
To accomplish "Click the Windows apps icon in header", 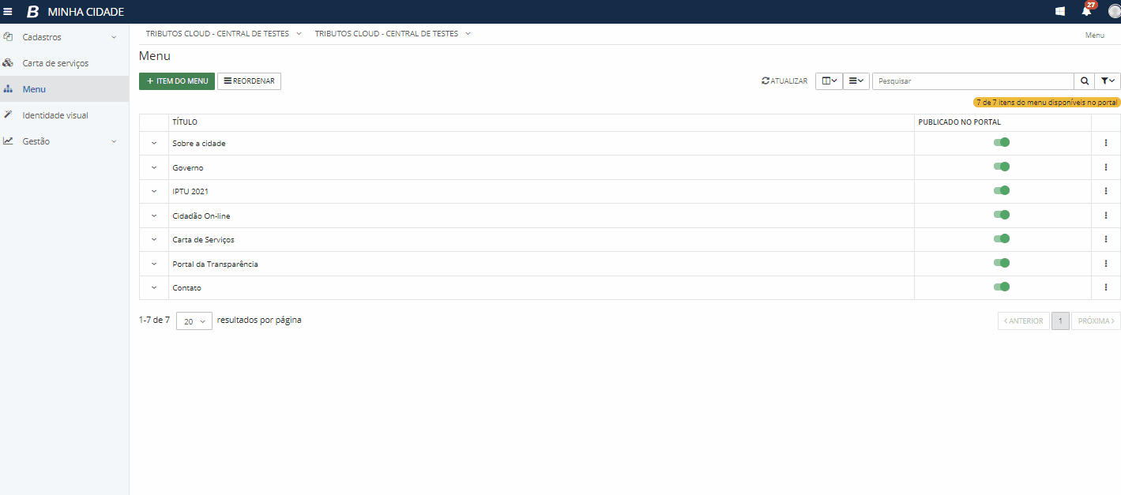I will coord(1060,12).
